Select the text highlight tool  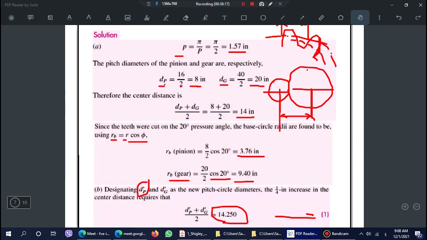[x=50, y=18]
